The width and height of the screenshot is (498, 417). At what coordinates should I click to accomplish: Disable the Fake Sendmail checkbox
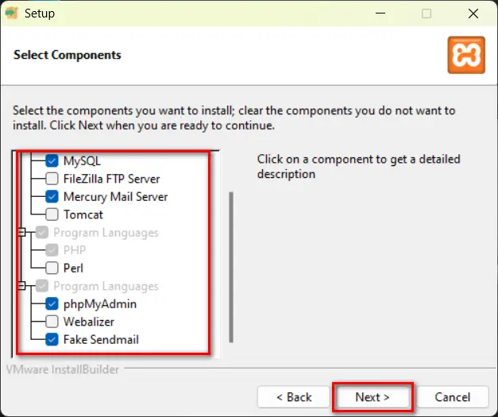52,339
